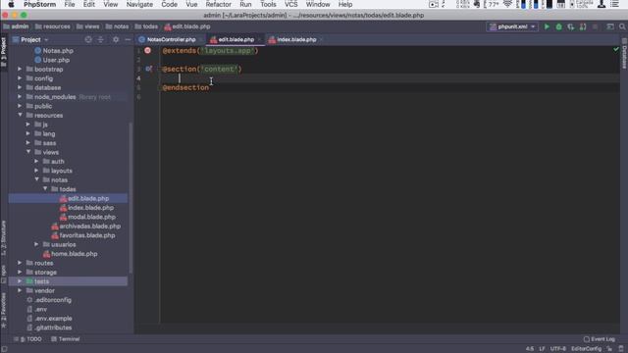Open the Vue menu

(191, 4)
